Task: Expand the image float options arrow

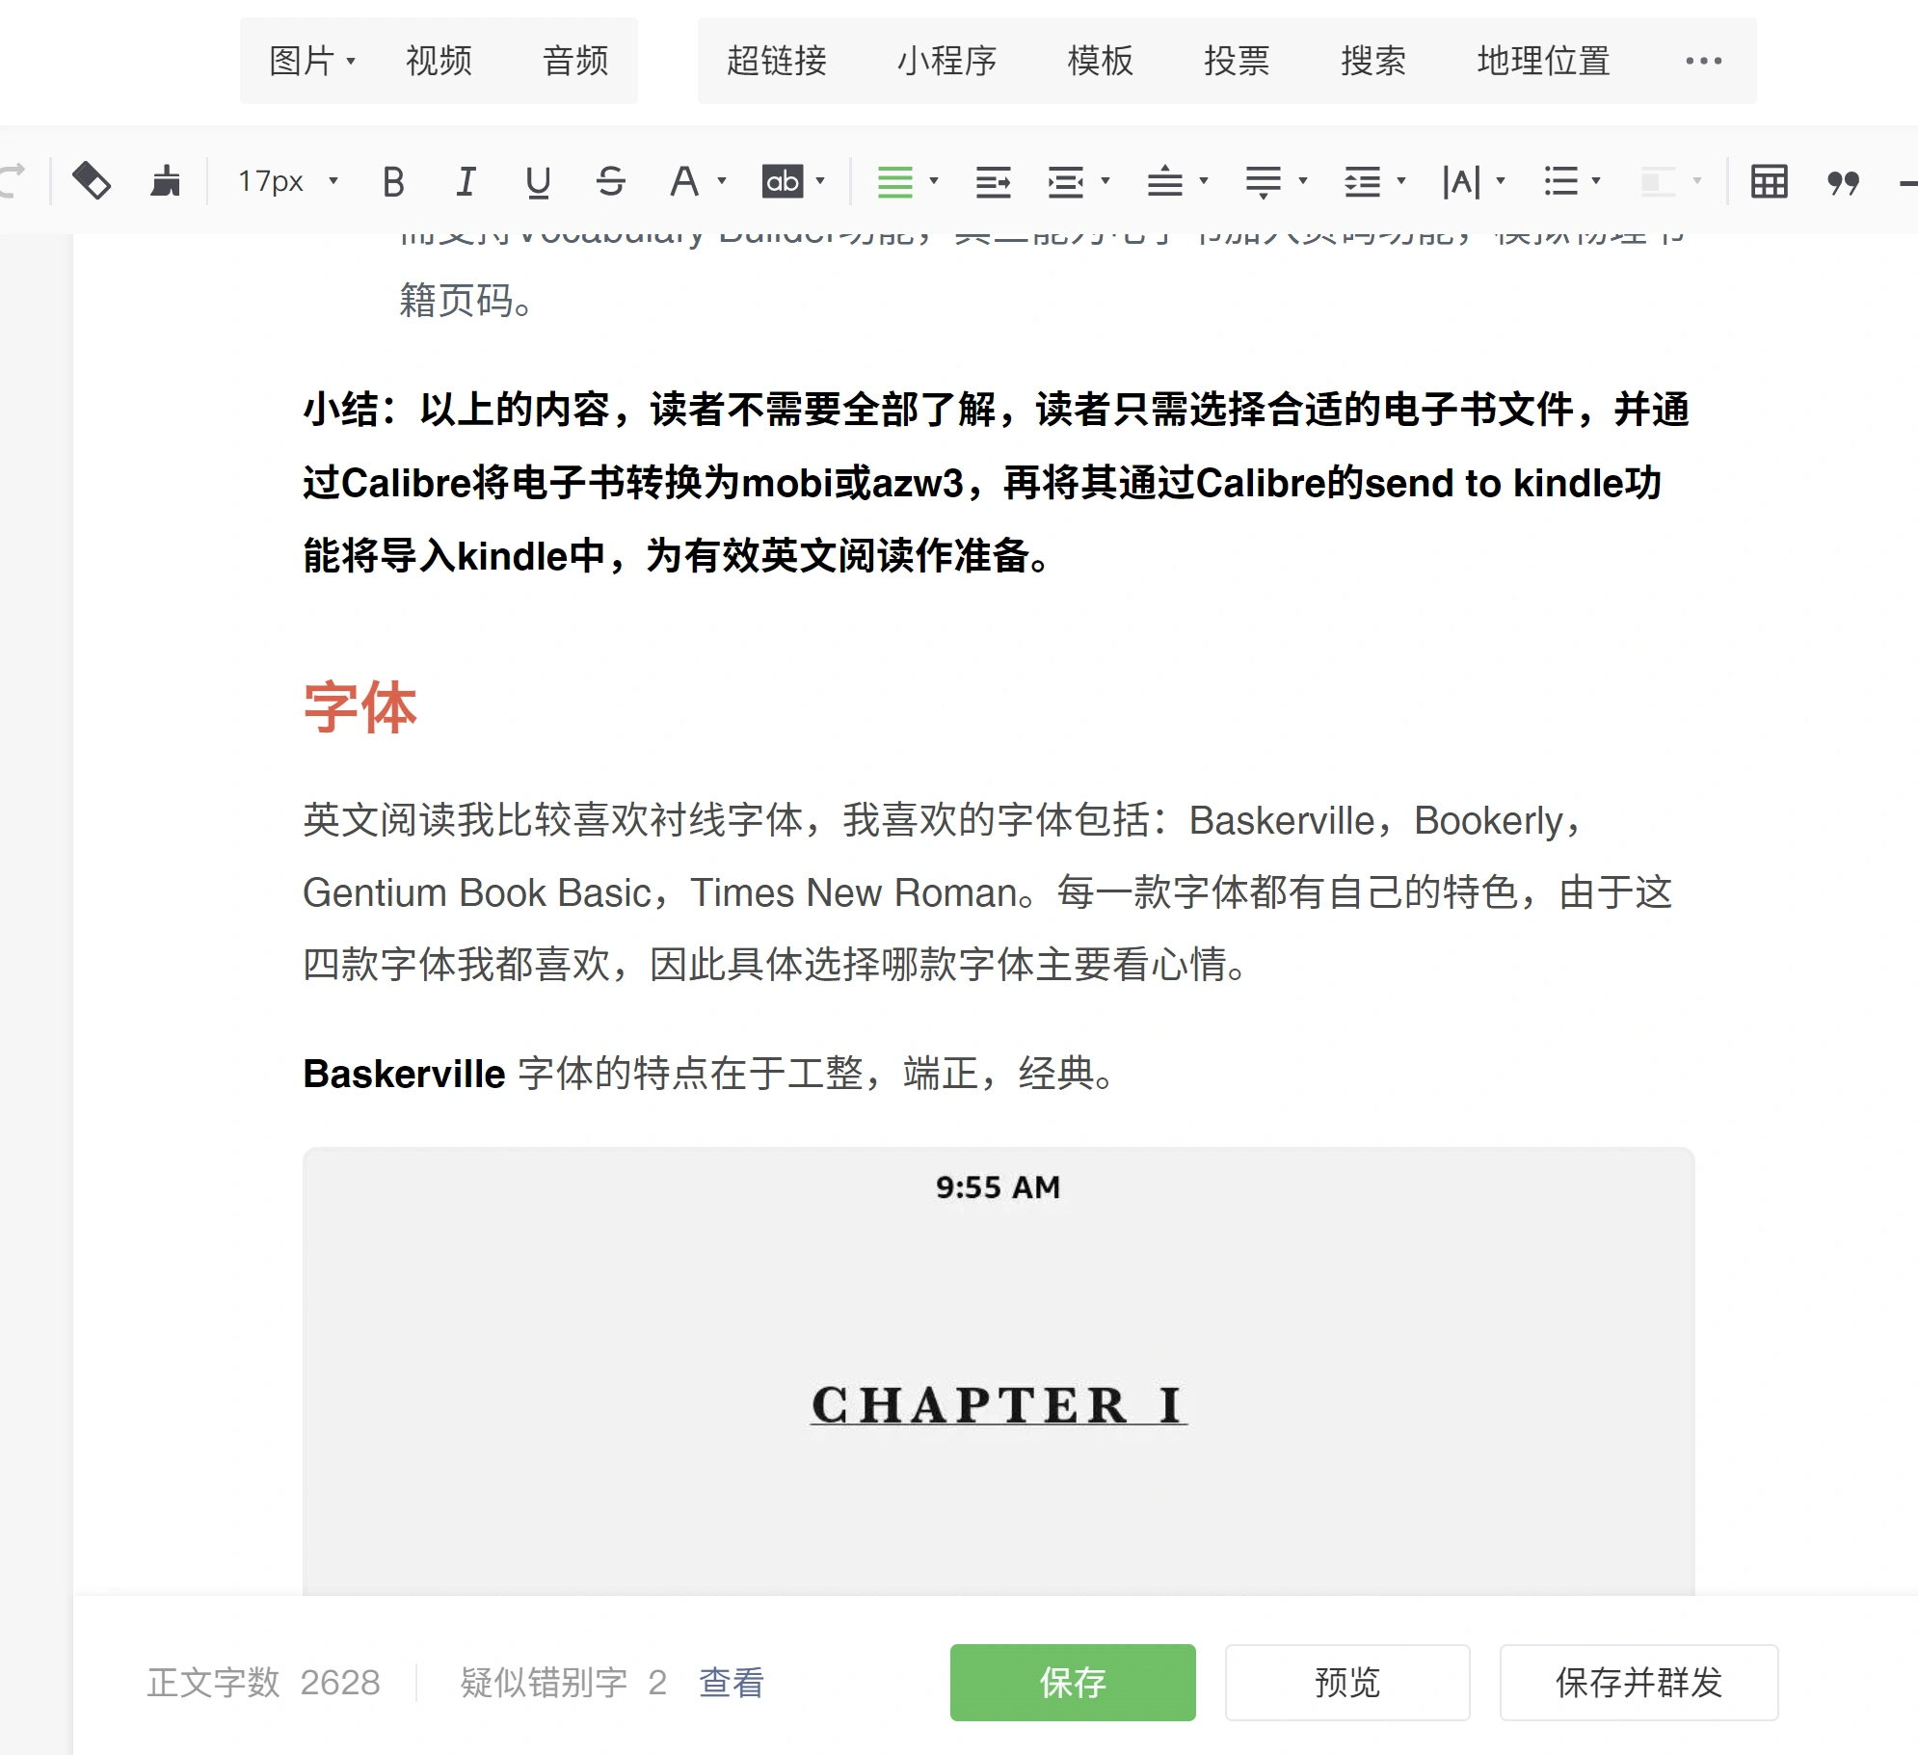Action: pos(1697,180)
